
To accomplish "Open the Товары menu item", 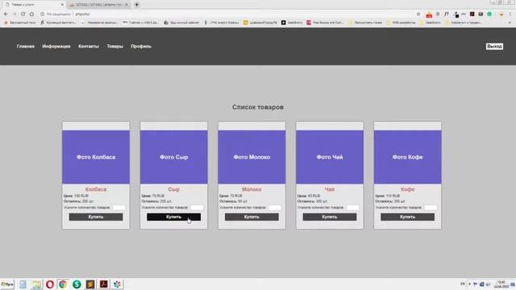I will point(114,47).
